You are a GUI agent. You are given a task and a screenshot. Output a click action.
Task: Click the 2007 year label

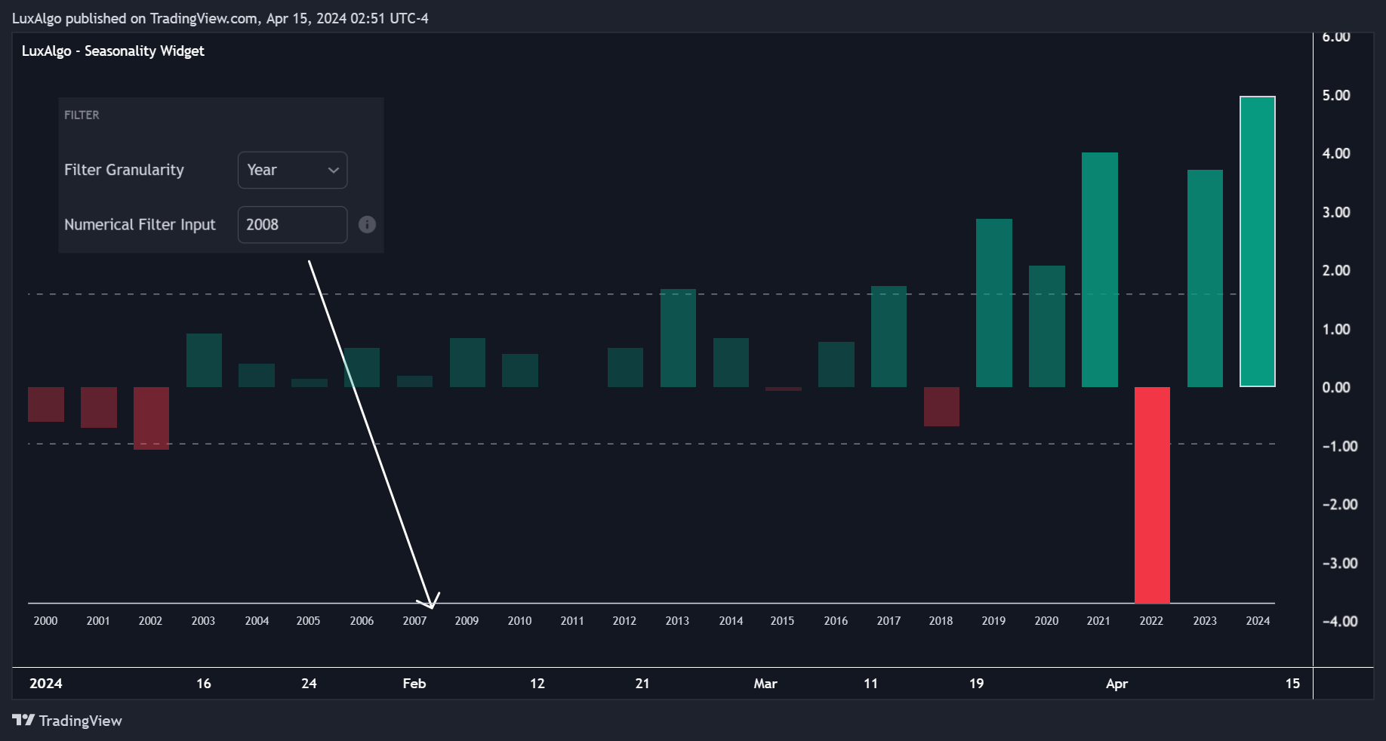[x=414, y=620]
